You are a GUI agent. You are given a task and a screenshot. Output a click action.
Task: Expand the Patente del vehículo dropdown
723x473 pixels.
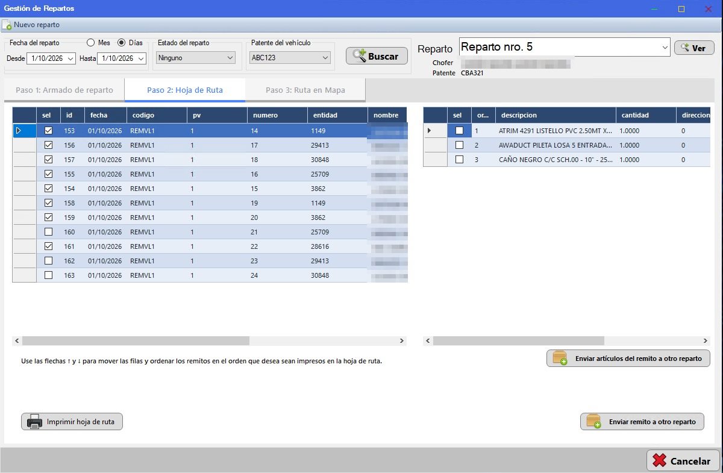coord(325,58)
